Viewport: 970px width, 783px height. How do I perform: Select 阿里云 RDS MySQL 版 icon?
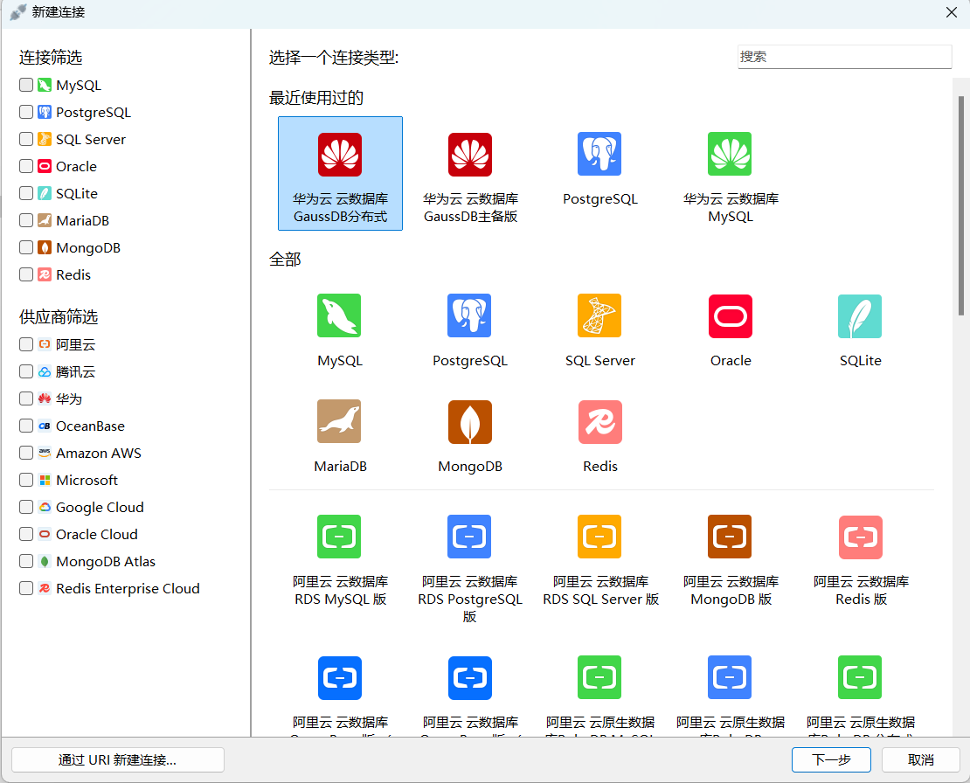(339, 537)
